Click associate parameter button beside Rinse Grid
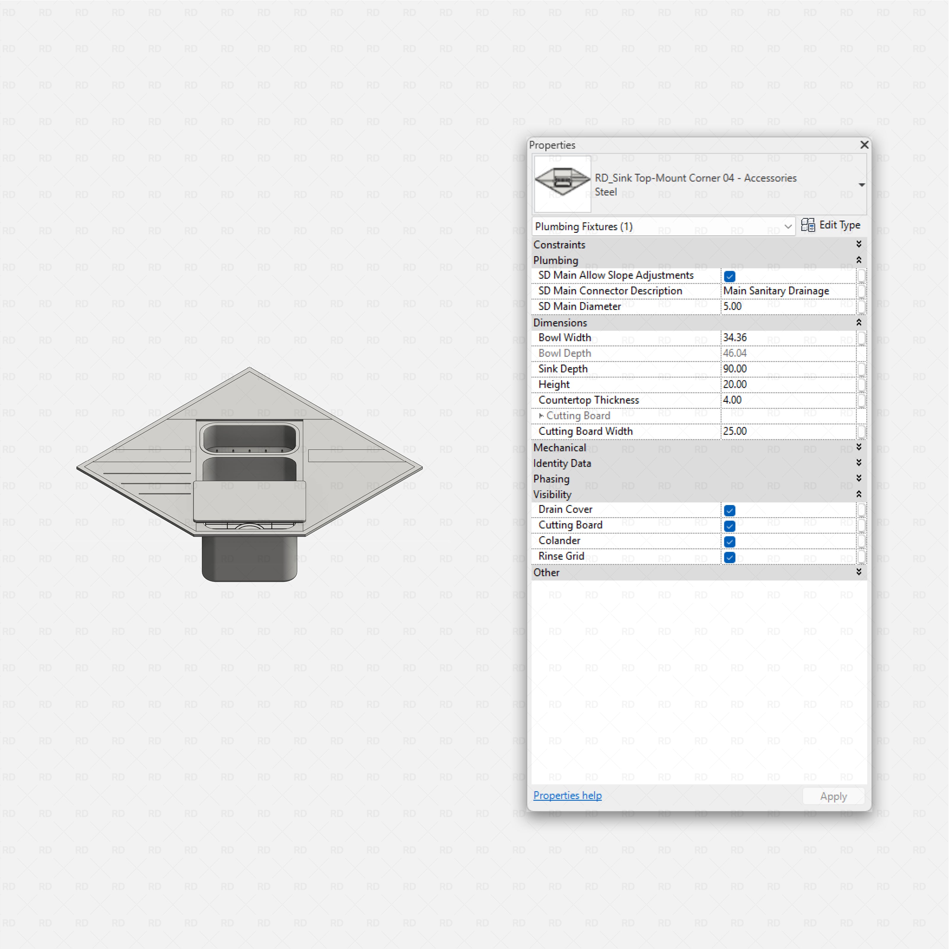 862,557
